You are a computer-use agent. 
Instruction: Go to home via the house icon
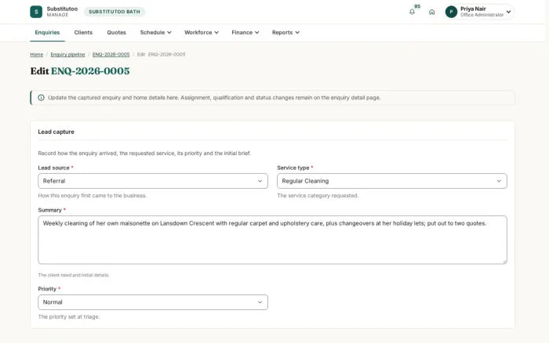click(x=431, y=12)
